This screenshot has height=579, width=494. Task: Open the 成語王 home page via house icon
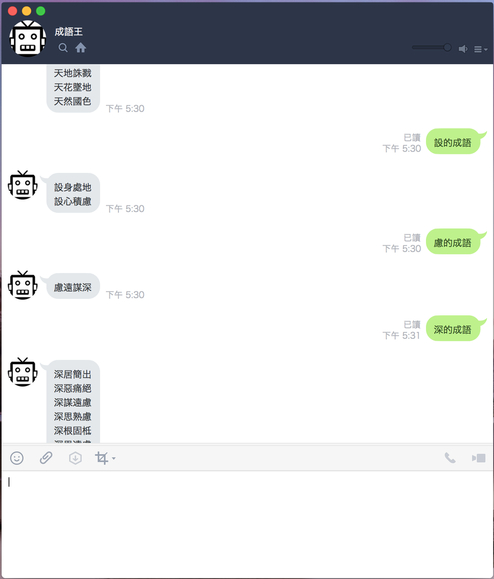point(81,48)
